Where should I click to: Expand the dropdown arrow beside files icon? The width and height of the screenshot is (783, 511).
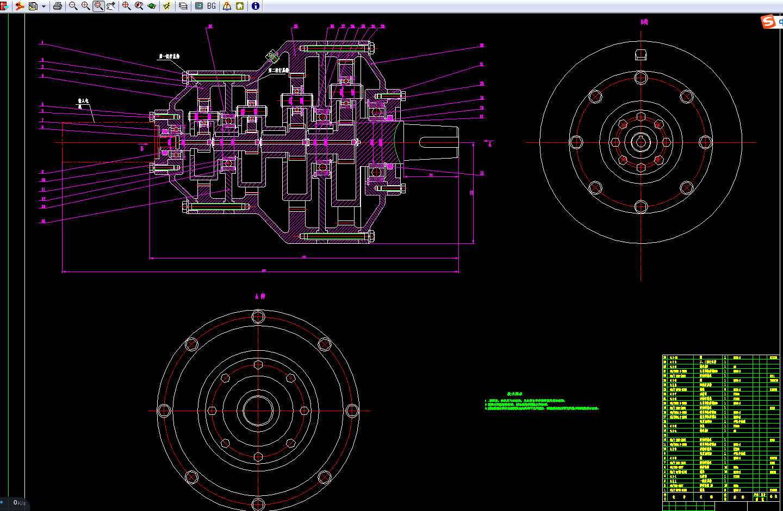[x=44, y=7]
